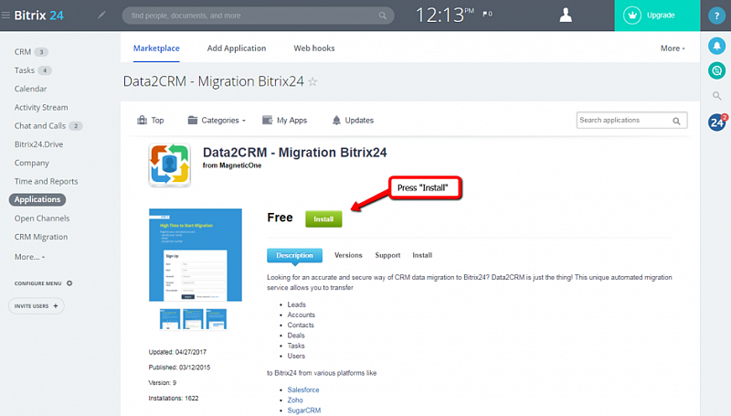The width and height of the screenshot is (731, 416).
Task: Expand the Categories dropdown
Action: click(x=217, y=120)
